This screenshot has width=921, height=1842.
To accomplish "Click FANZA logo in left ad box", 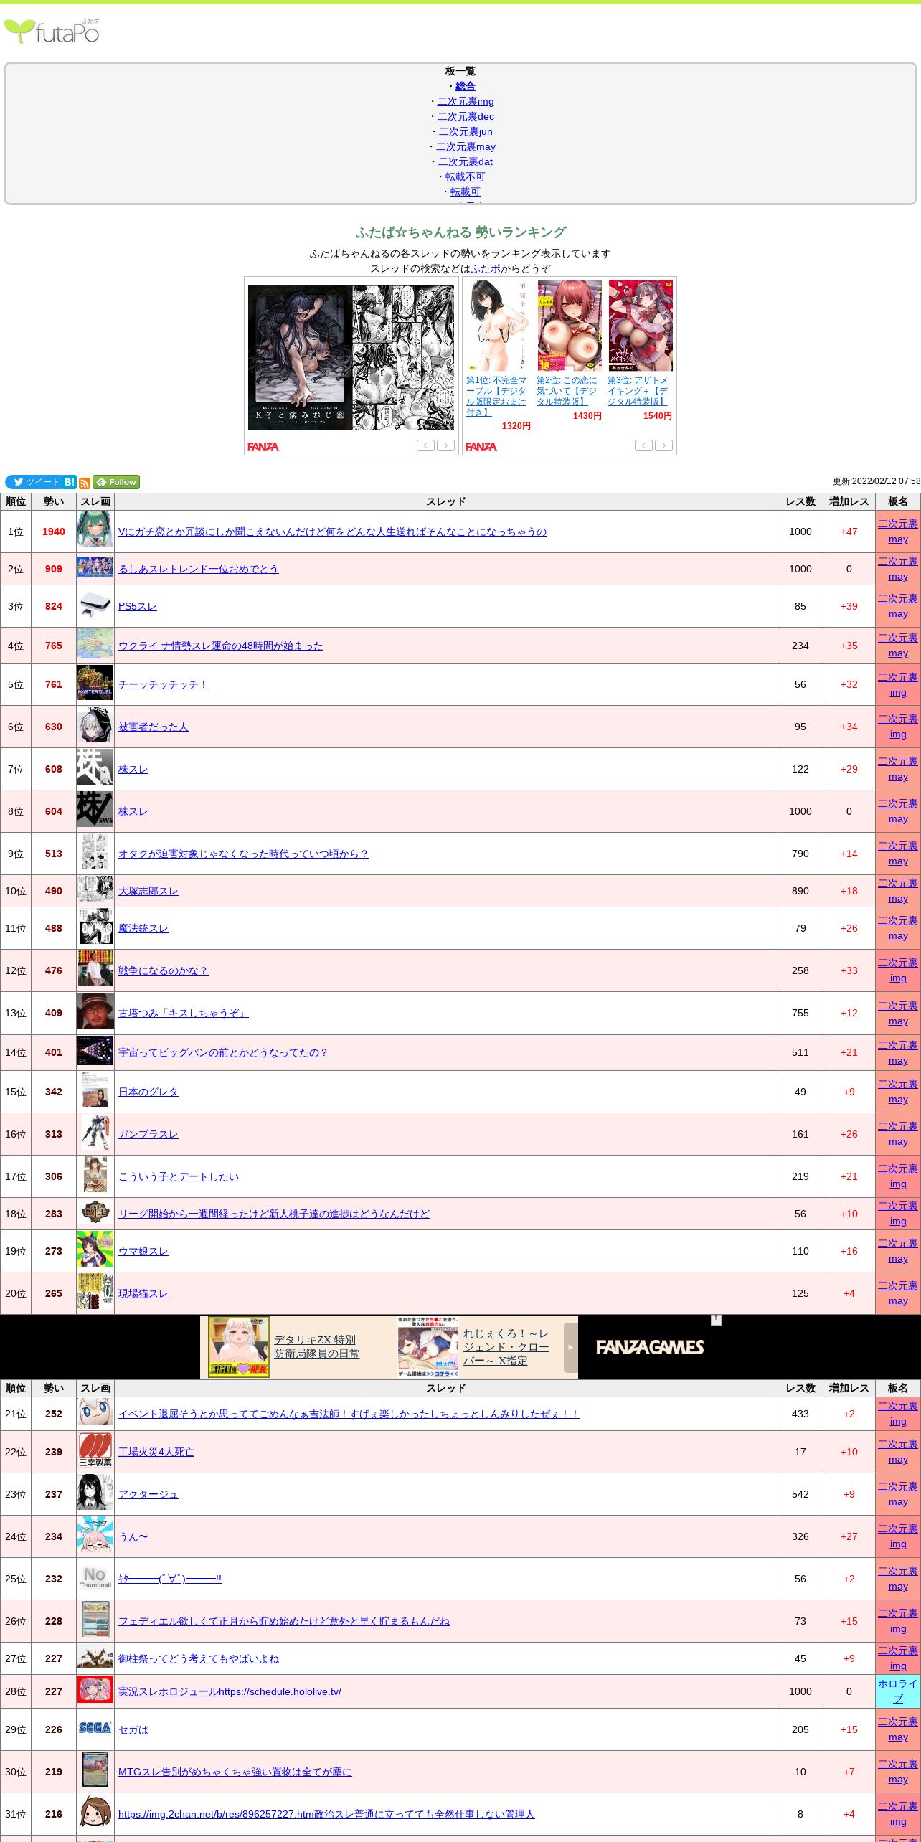I will [x=263, y=447].
